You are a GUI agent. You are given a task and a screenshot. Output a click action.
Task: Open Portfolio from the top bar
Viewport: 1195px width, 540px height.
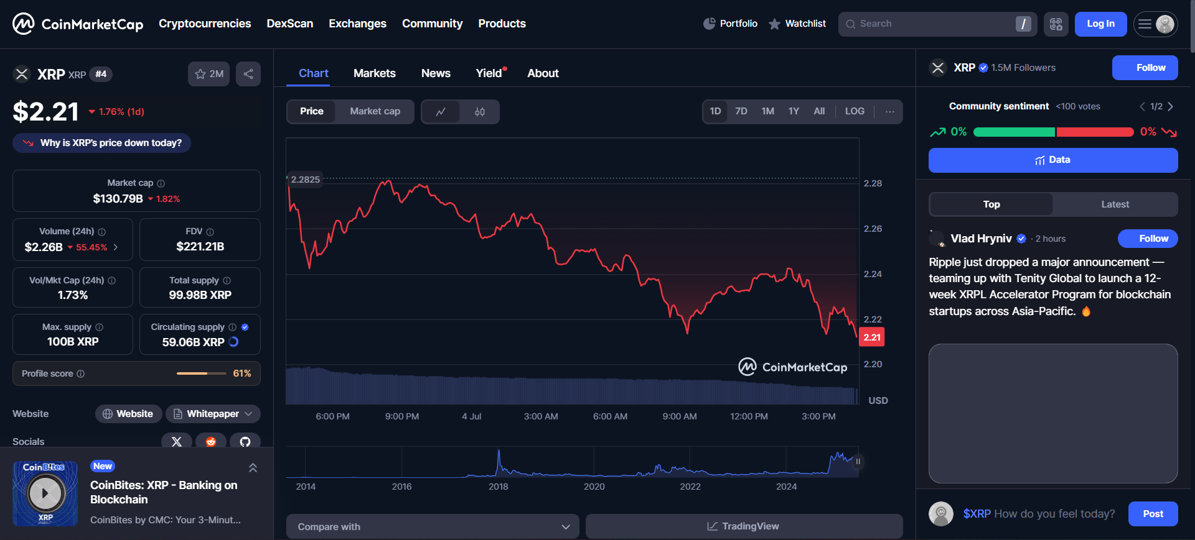click(730, 24)
